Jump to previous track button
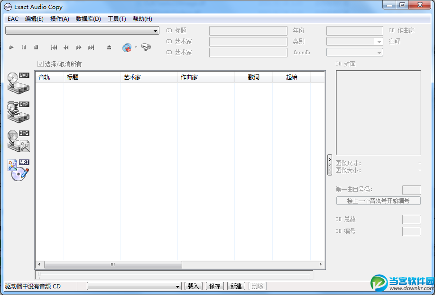435x295 pixels. 54,47
